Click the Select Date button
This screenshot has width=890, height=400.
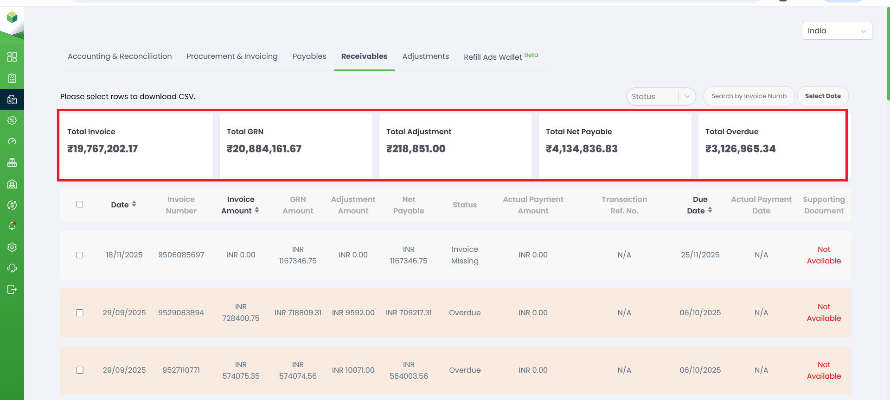click(822, 96)
